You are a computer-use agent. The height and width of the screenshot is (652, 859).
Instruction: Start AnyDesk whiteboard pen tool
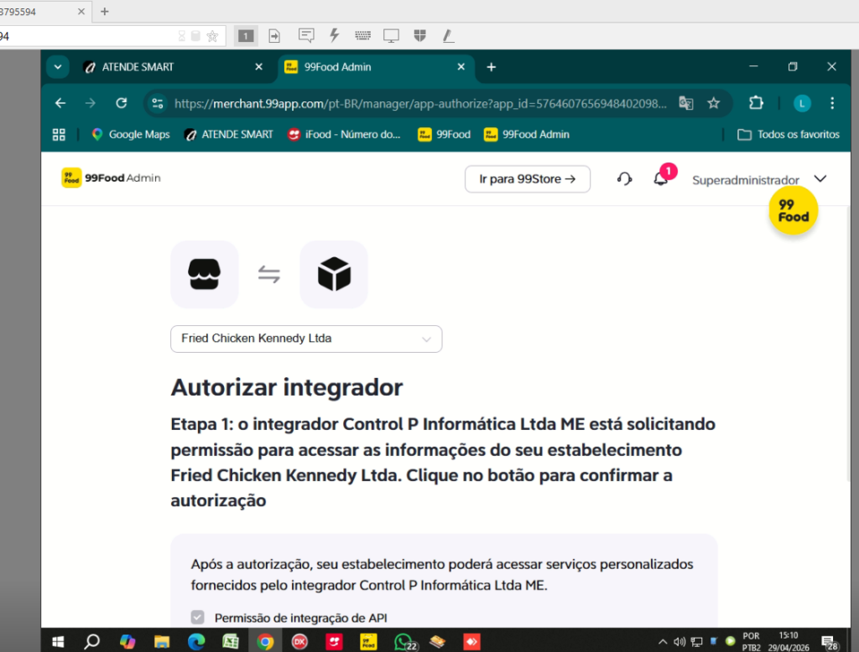coord(448,36)
